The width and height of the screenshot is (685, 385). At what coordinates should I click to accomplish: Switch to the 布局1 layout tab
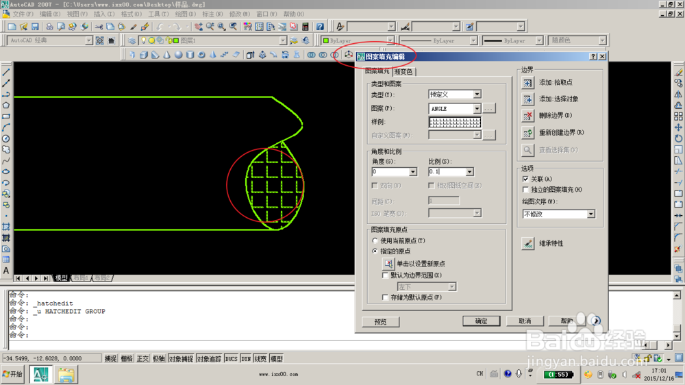click(x=81, y=278)
